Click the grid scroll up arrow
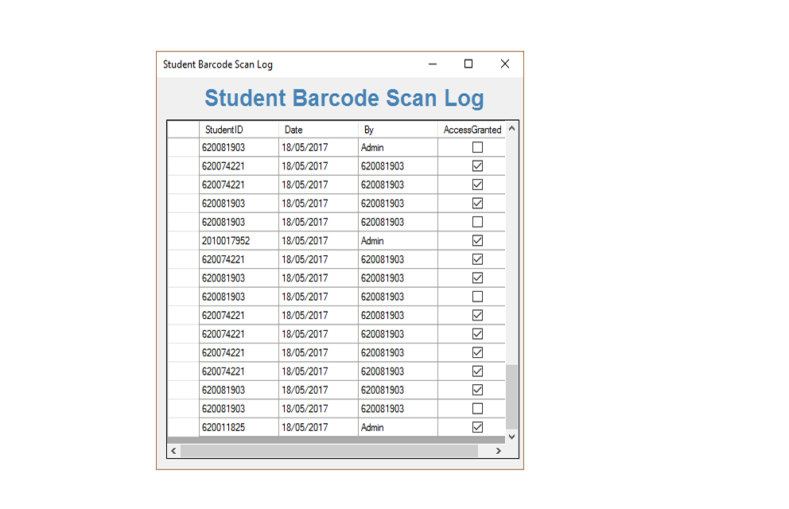 coord(511,128)
